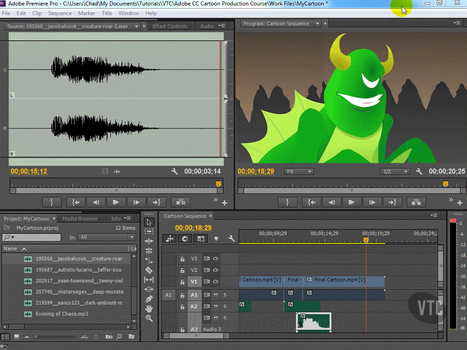Viewport: 467px width, 350px height.
Task: Click the Program monitor time ruler
Action: [352, 184]
